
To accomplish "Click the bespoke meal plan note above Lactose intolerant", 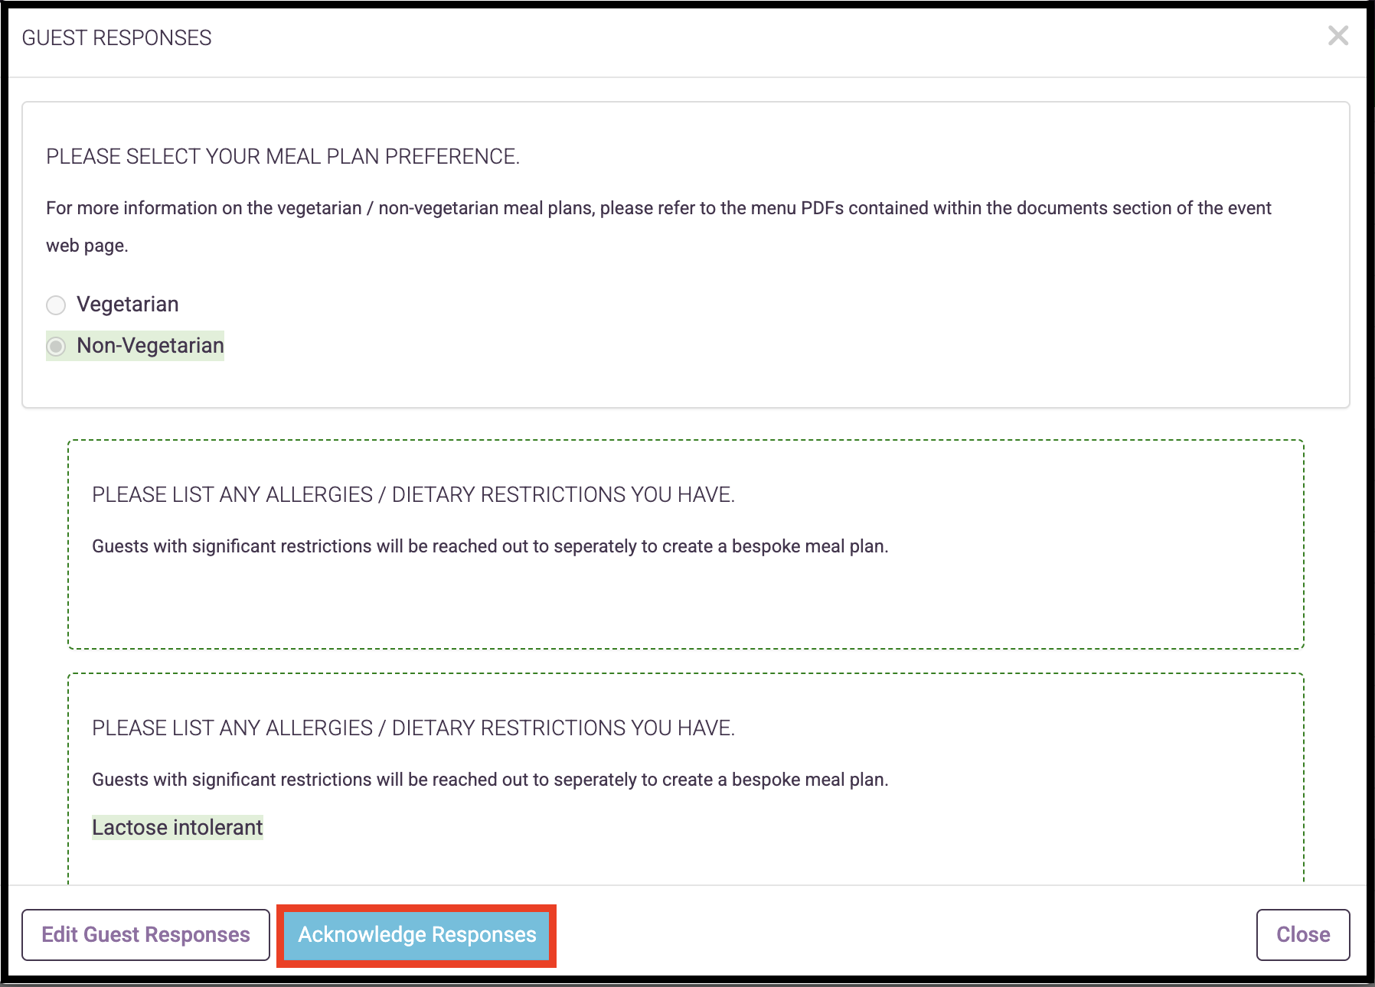I will (490, 780).
